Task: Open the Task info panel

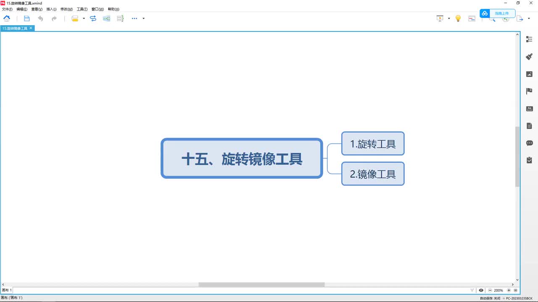Action: [x=529, y=160]
